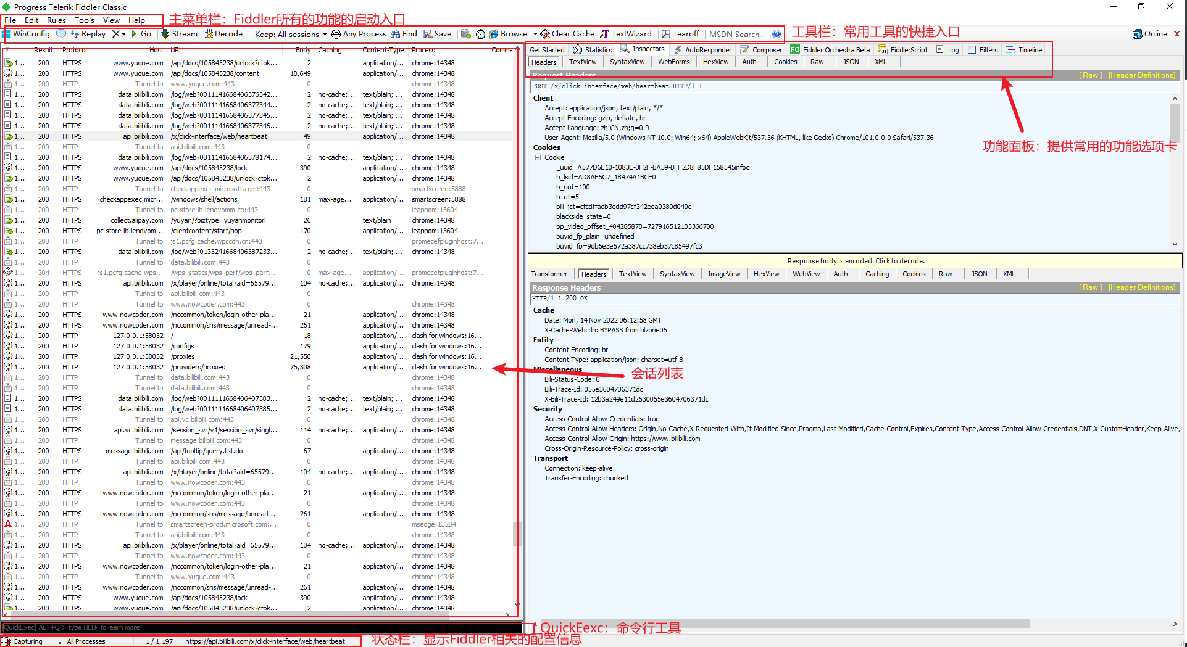
Task: Sort sessions by the Protocol column
Action: 75,50
